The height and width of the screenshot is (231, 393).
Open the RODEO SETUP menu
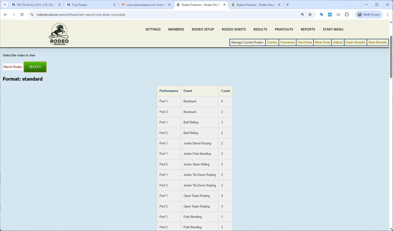click(203, 29)
